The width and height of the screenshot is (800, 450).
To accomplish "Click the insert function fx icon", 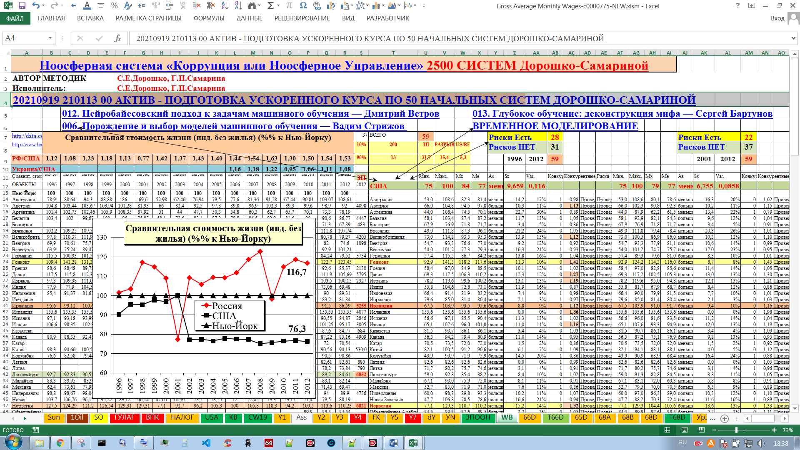I will click(x=117, y=38).
